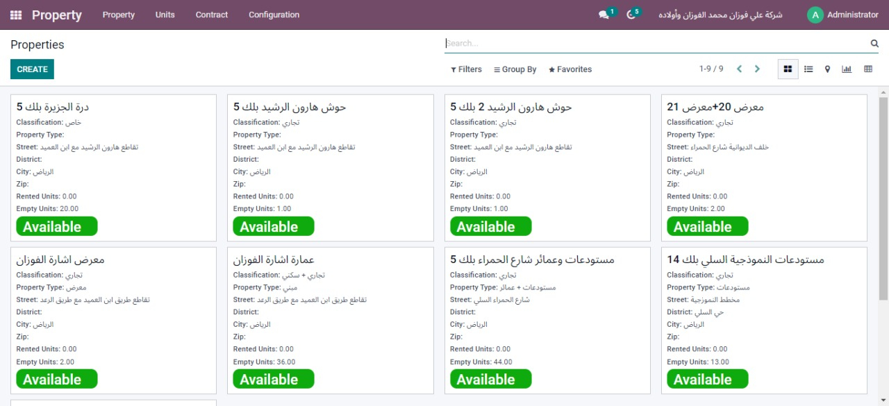Open the activities clock icon

[x=631, y=15]
